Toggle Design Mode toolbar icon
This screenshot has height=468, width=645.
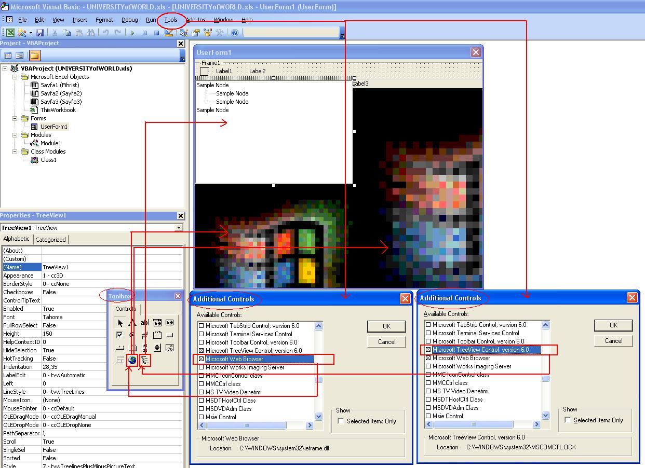click(x=169, y=33)
